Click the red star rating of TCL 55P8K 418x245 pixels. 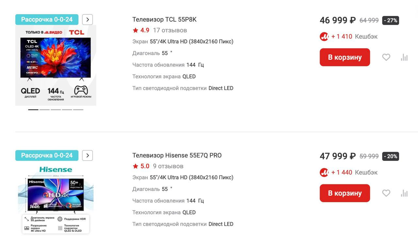coord(136,30)
